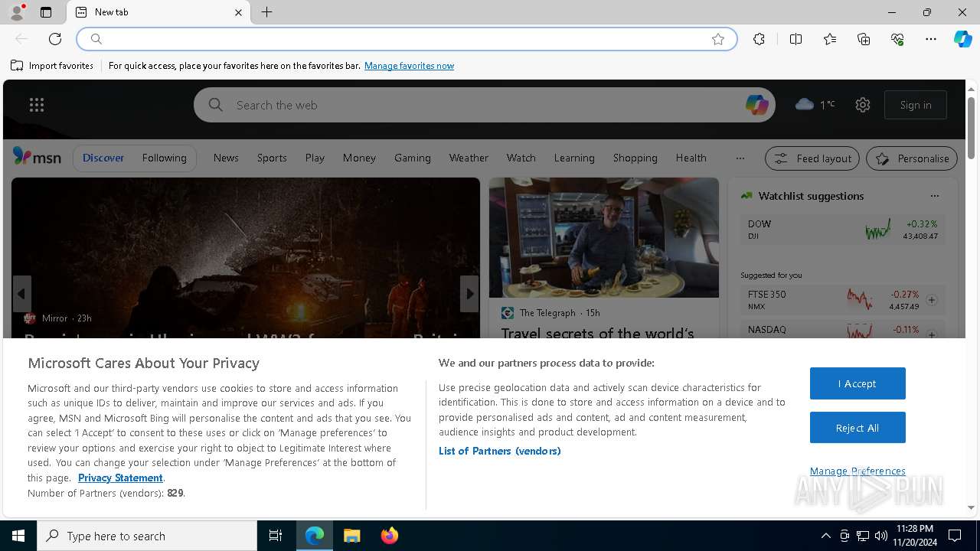Add this page to favorites star
This screenshot has height=551, width=980.
pyautogui.click(x=718, y=39)
